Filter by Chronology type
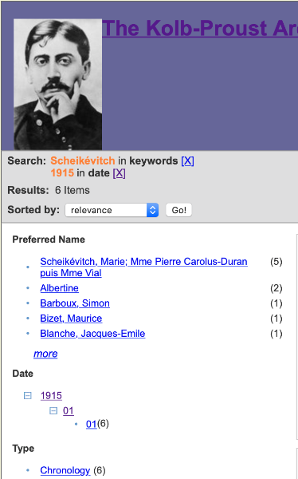The image size is (298, 479). point(65,470)
